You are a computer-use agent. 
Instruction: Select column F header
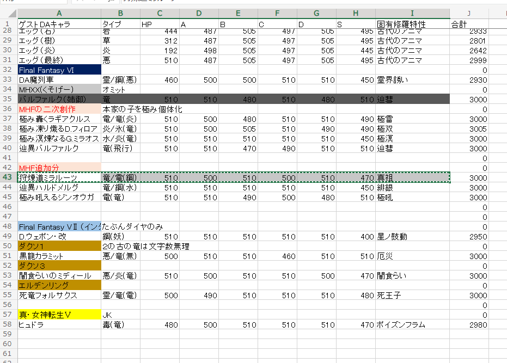277,13
